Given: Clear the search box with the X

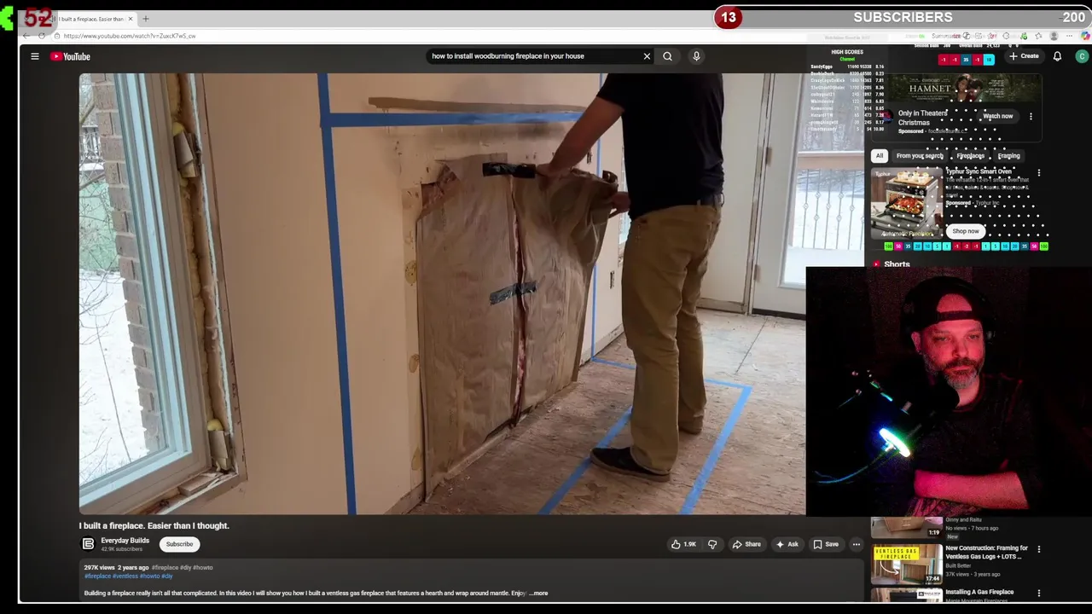Looking at the screenshot, I should (x=647, y=56).
